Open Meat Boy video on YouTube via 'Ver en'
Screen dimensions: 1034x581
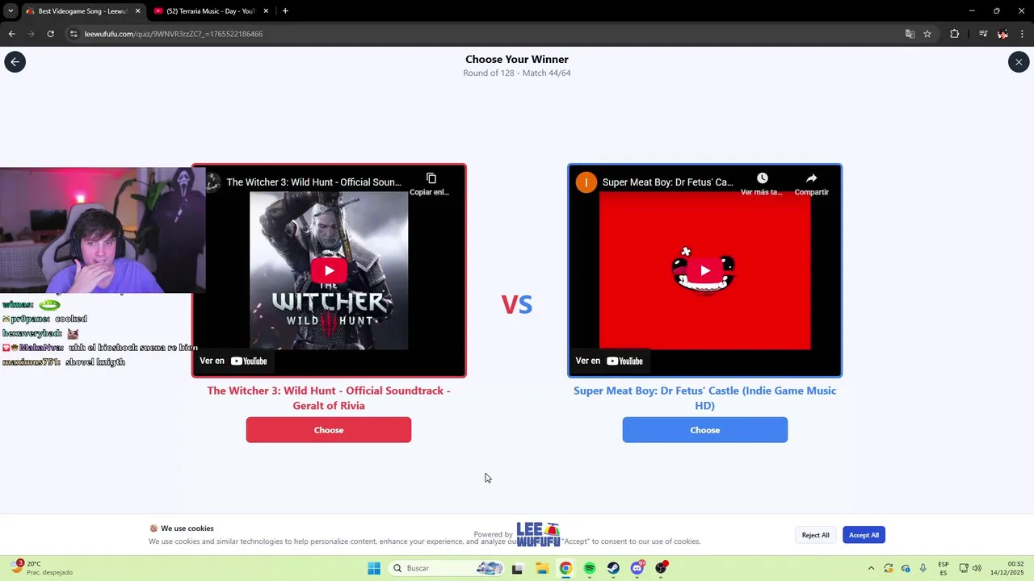(x=609, y=361)
